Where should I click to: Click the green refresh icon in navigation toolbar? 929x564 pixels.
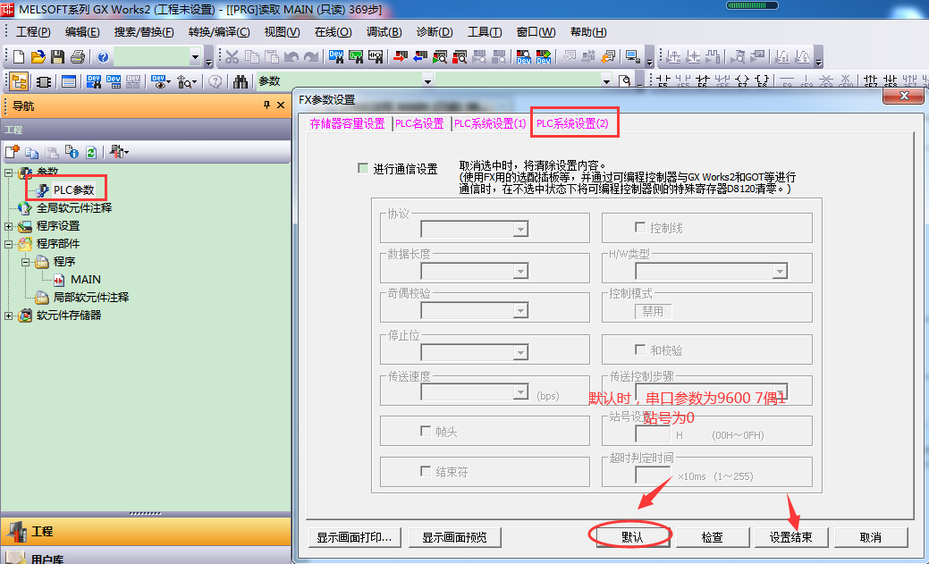tap(91, 152)
